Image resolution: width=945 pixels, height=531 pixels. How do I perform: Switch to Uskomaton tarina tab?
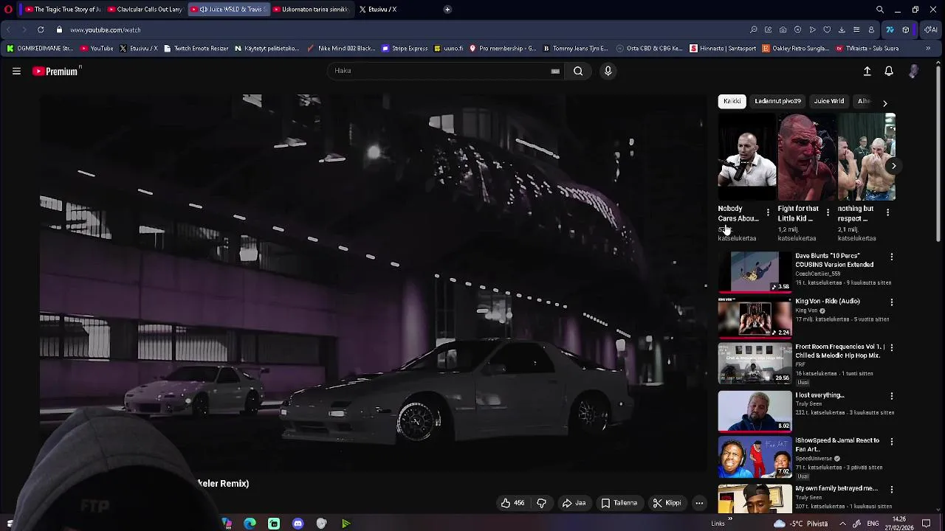point(310,10)
